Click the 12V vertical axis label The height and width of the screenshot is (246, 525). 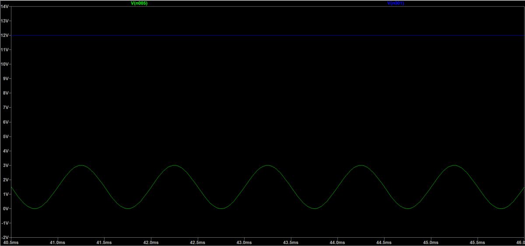pos(4,35)
